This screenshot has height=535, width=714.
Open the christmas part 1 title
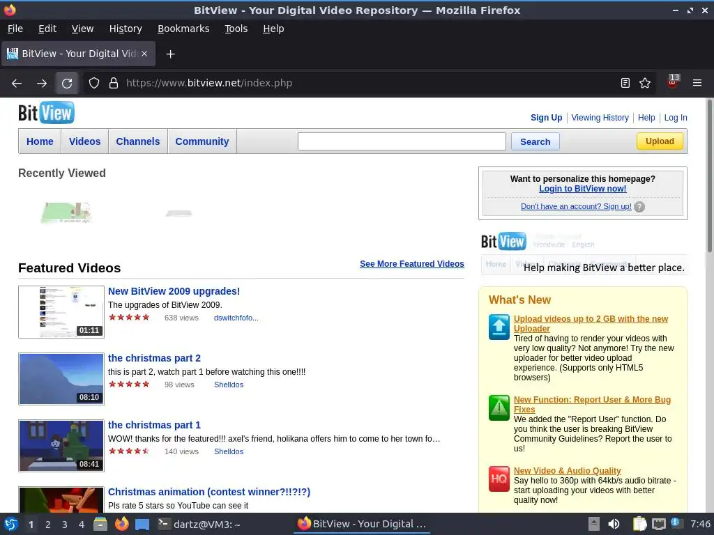pos(154,425)
